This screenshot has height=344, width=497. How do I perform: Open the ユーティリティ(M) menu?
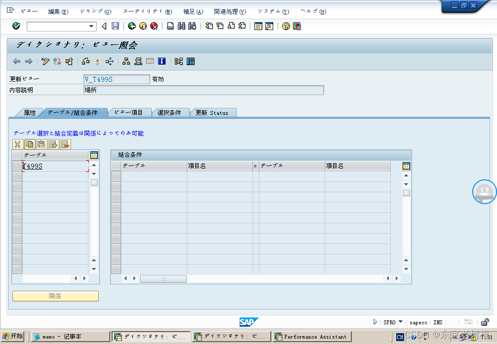148,12
